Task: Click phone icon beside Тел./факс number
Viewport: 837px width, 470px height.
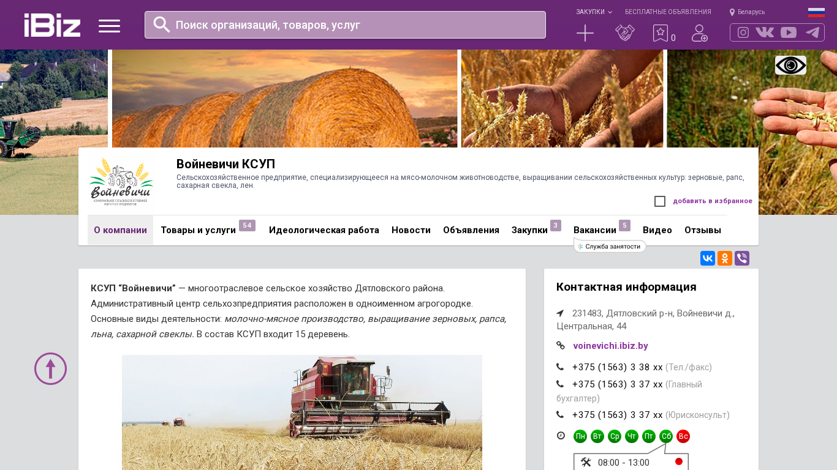Action: click(560, 367)
